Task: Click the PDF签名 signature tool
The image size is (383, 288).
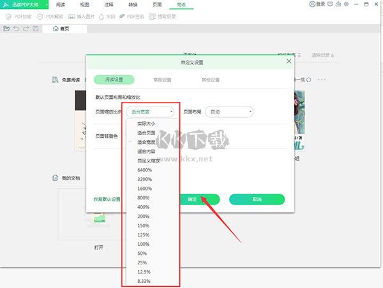Action: pyautogui.click(x=131, y=17)
